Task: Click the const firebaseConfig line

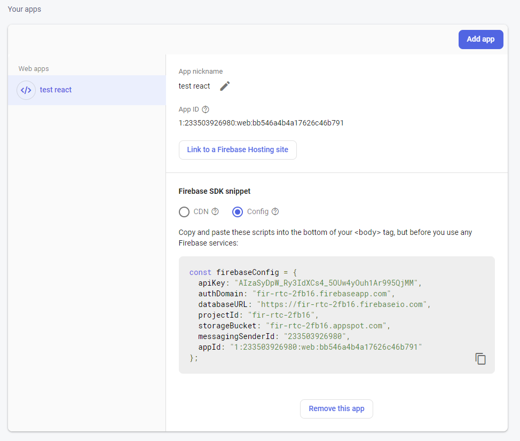Action: tap(243, 273)
